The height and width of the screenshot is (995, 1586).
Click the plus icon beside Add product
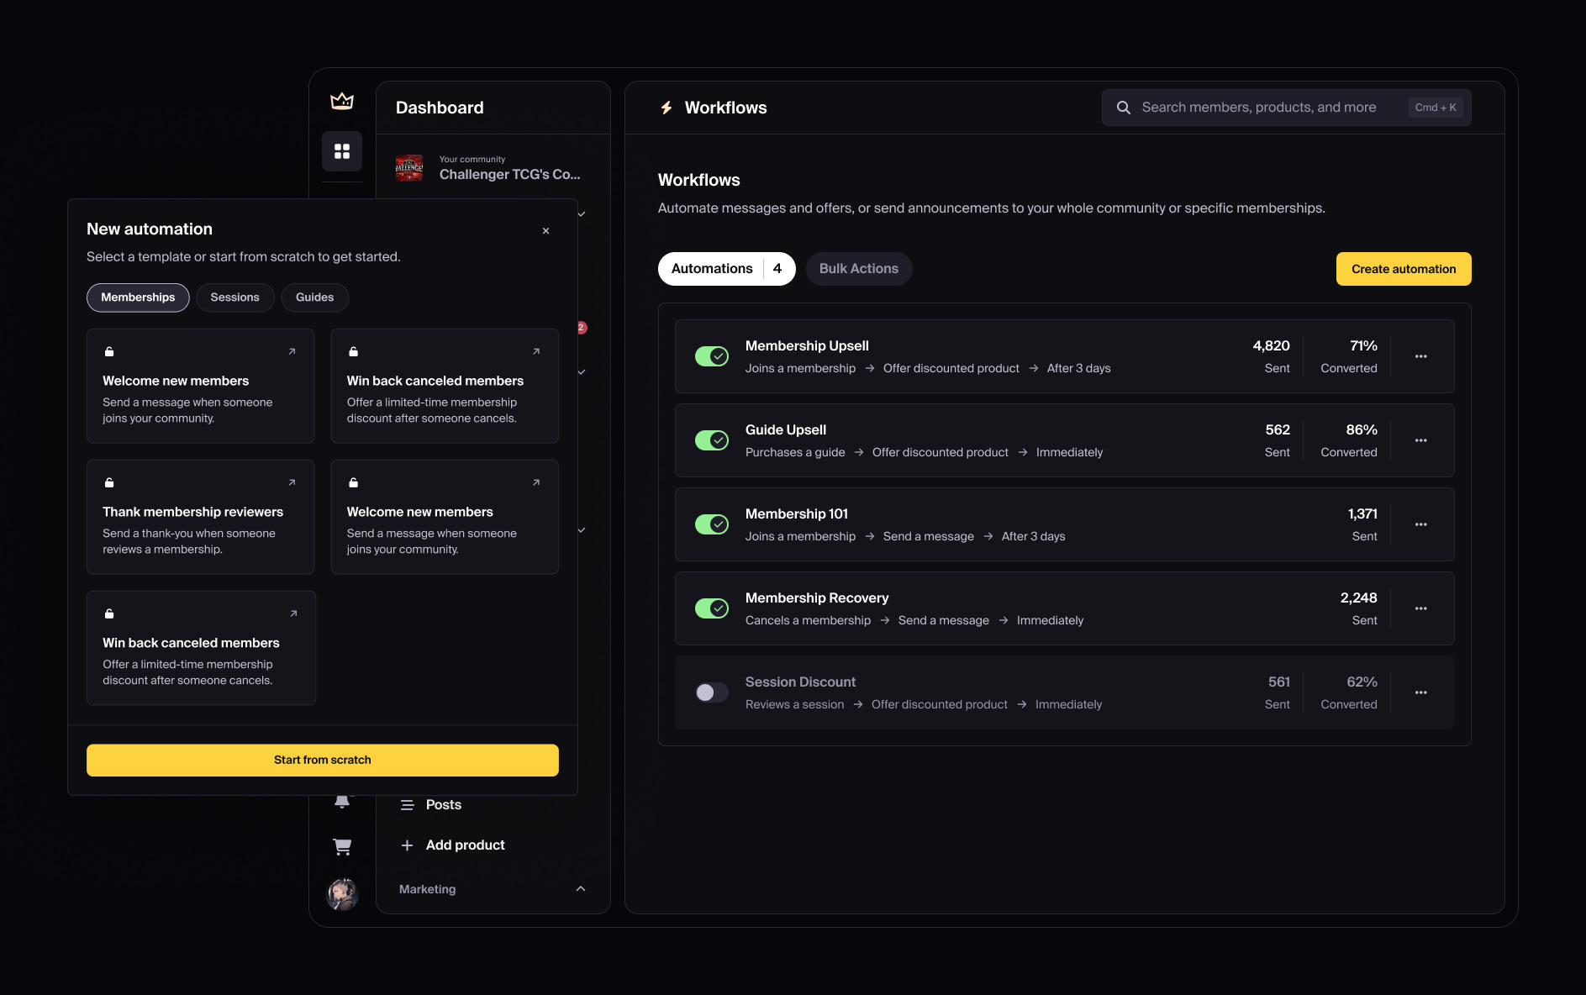pyautogui.click(x=407, y=845)
